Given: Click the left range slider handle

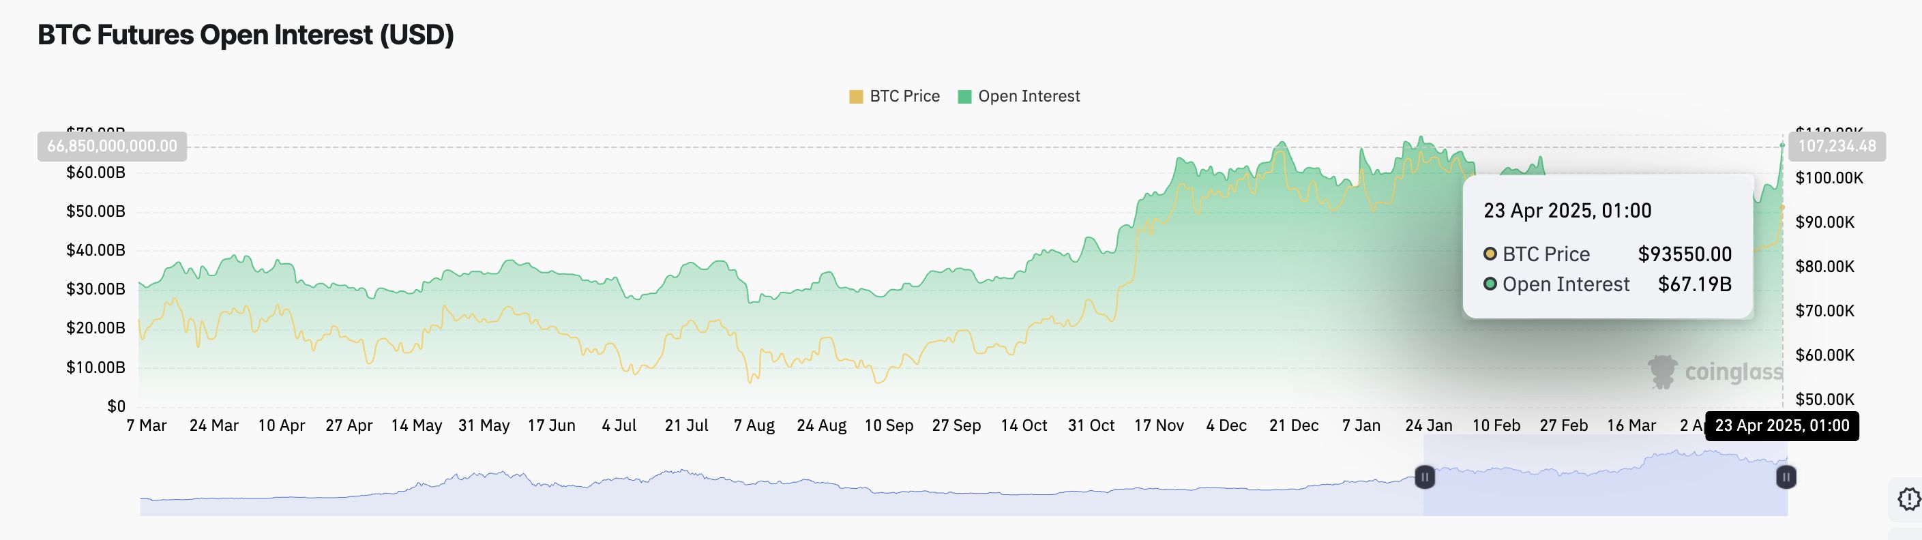Looking at the screenshot, I should pos(1424,477).
